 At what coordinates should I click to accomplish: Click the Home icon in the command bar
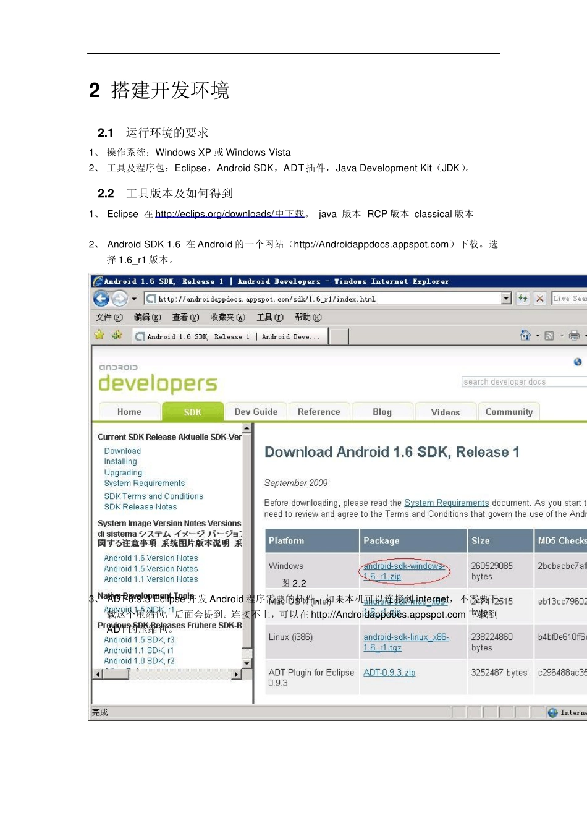pos(525,335)
